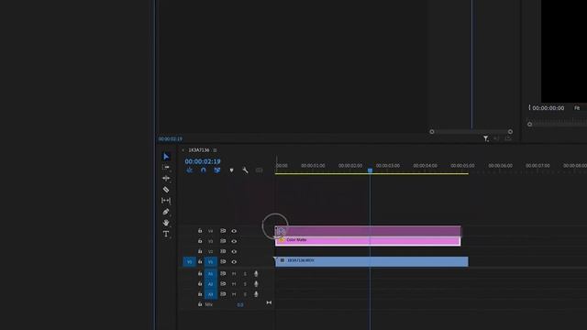Toggle lock on track V3
Image resolution: width=587 pixels, height=330 pixels.
pos(200,241)
